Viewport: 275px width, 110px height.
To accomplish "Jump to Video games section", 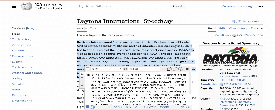I will point(21,45).
